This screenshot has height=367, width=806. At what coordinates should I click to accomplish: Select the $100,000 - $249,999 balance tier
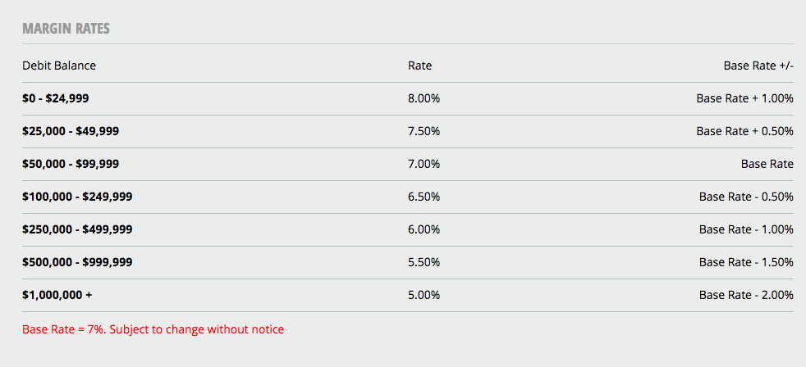point(77,197)
